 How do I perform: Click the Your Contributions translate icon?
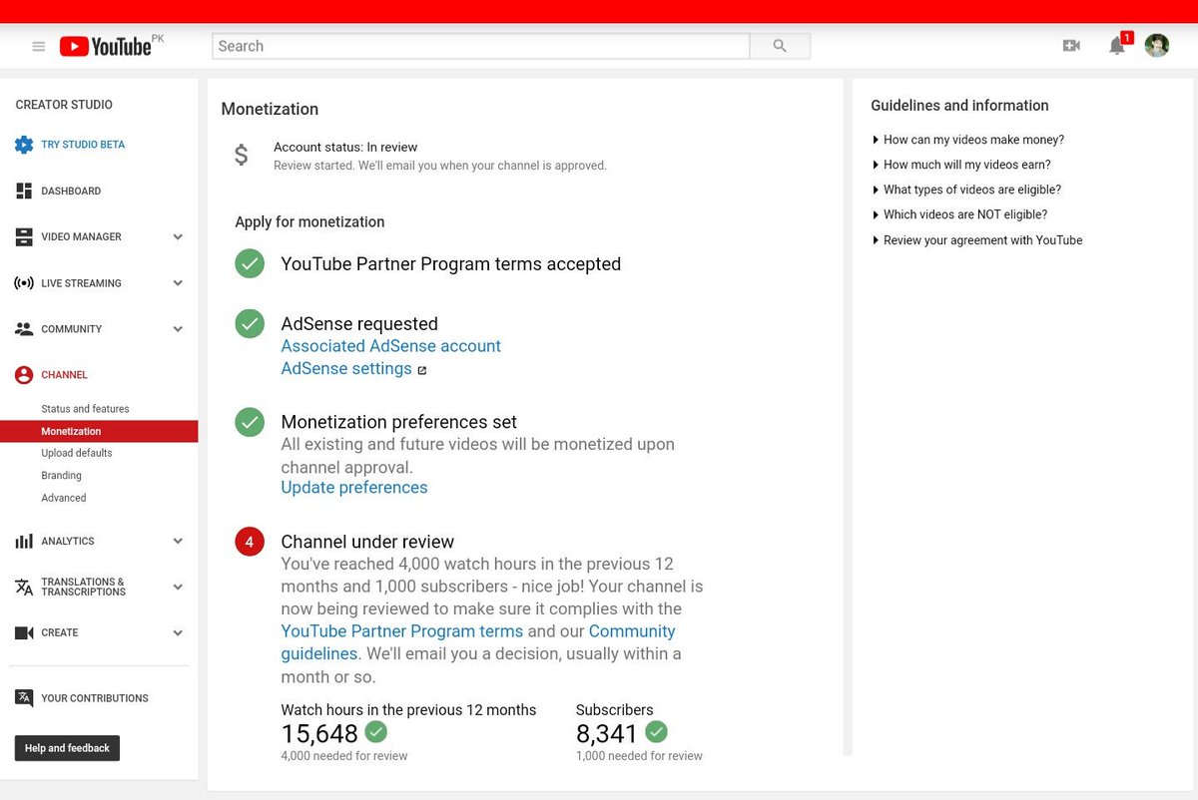pyautogui.click(x=24, y=698)
